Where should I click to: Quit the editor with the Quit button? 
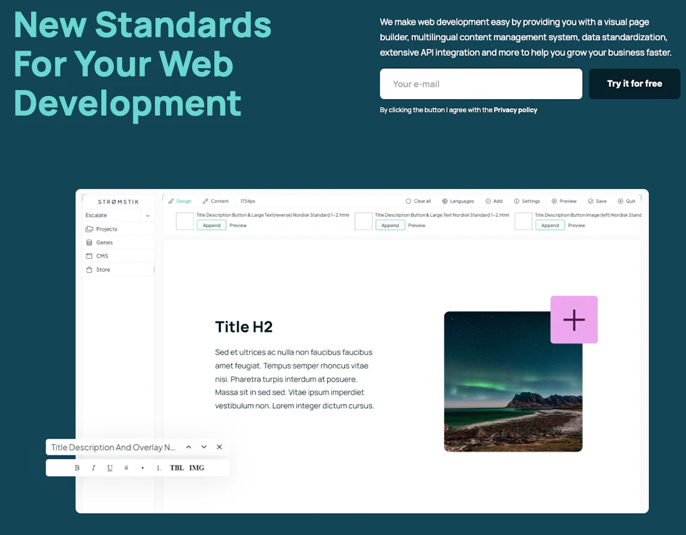coord(627,201)
